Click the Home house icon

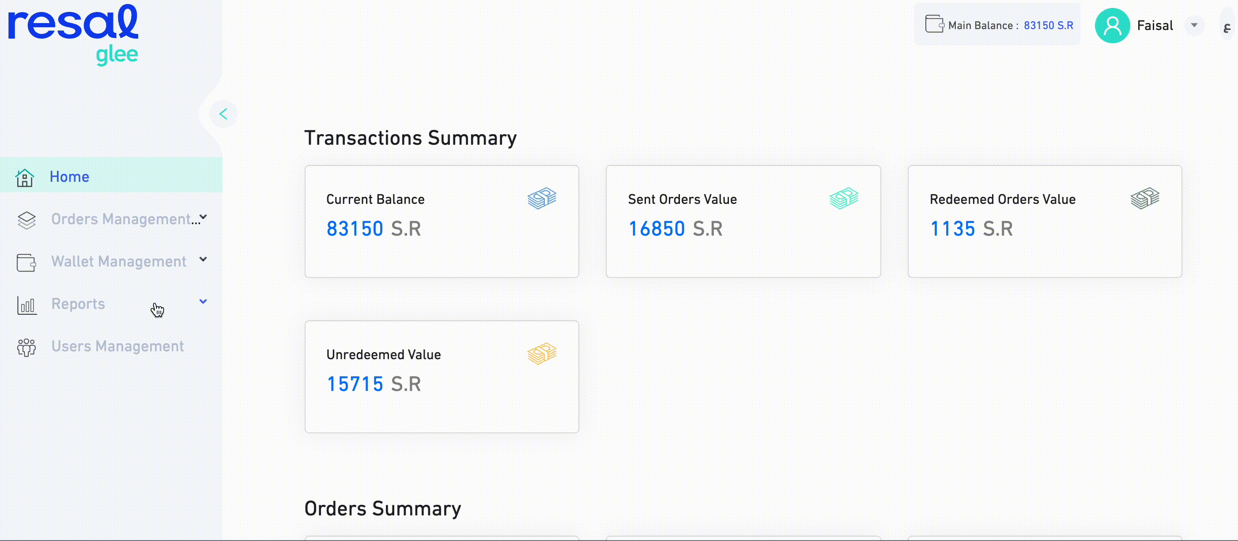[x=25, y=177]
